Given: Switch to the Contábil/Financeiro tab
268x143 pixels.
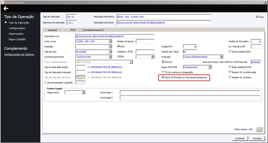Looking at the screenshot, I should tap(93, 30).
